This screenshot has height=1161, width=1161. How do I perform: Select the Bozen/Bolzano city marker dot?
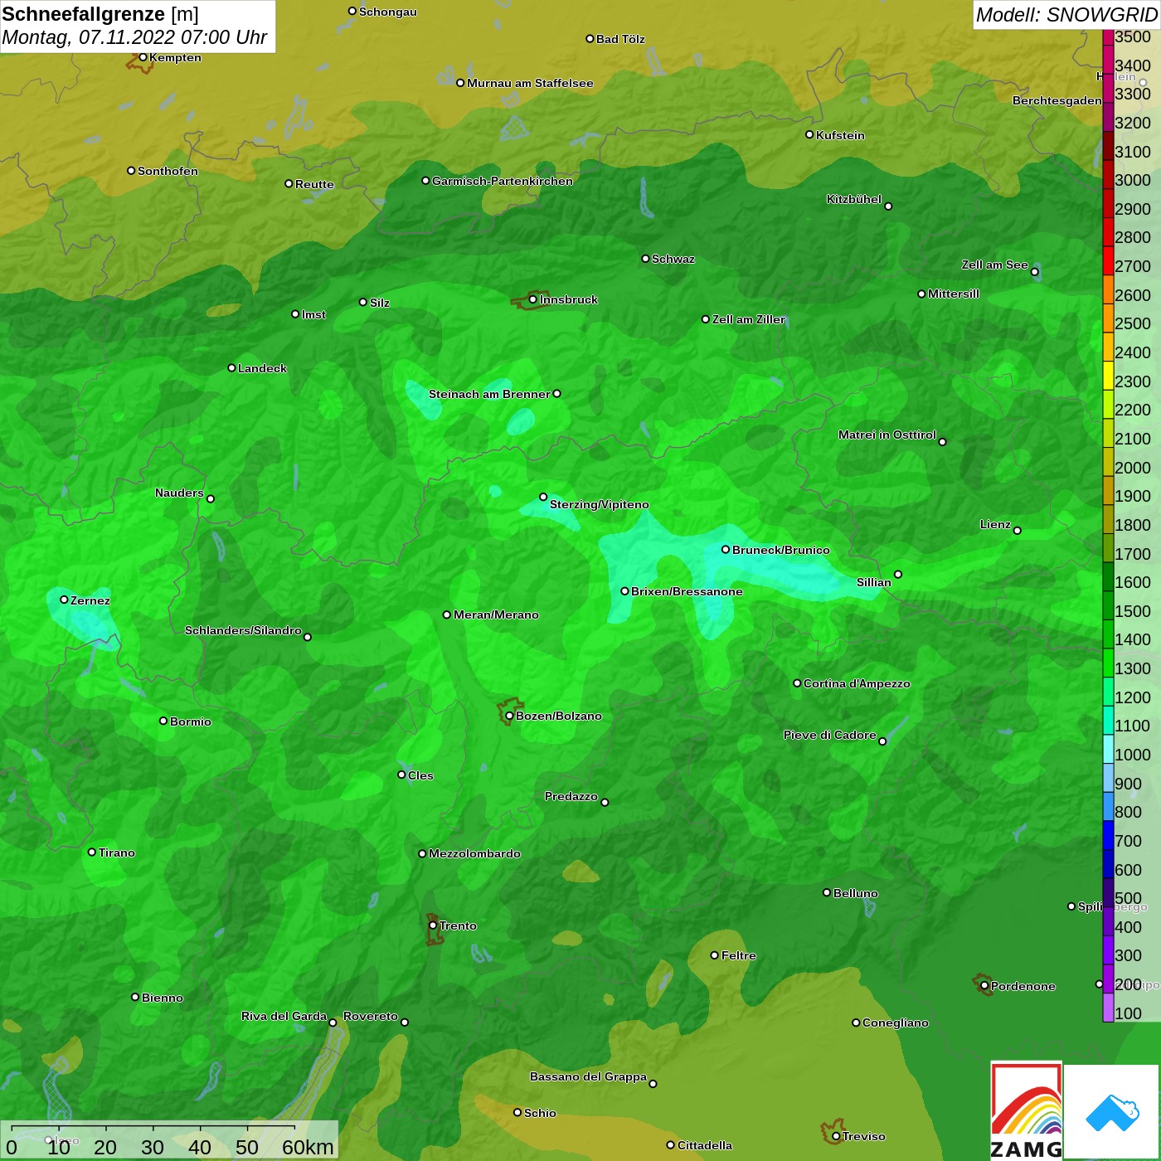point(509,716)
